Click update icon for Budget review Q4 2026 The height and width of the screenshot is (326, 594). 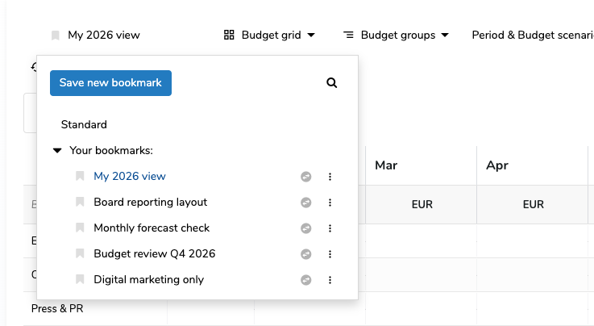(x=306, y=254)
